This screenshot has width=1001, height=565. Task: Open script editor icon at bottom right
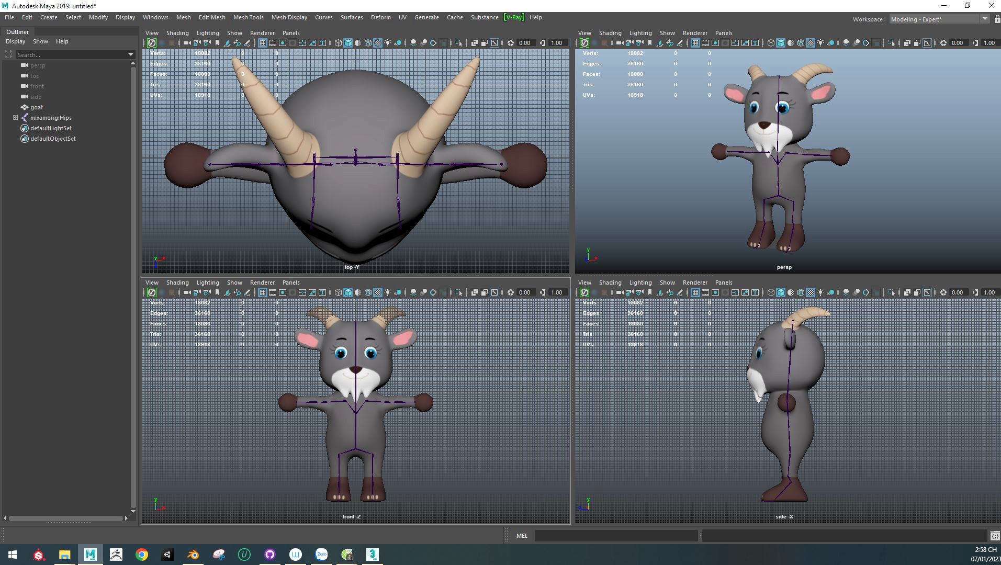[994, 536]
